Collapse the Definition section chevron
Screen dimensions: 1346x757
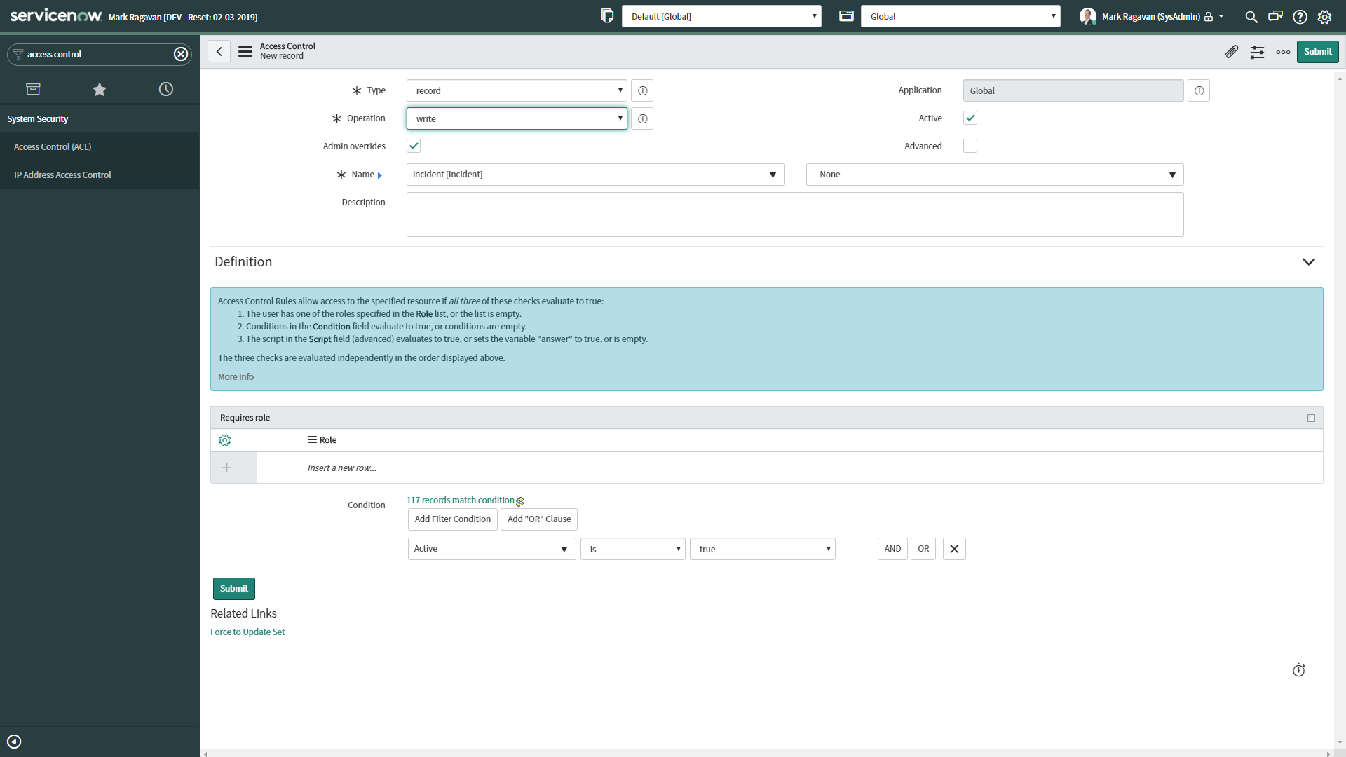[1309, 261]
